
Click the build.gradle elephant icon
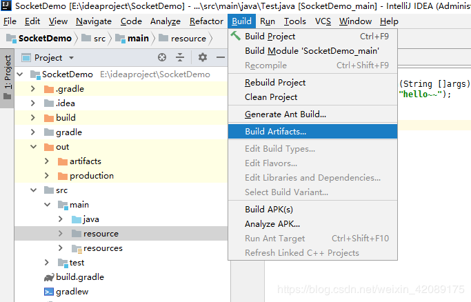49,277
